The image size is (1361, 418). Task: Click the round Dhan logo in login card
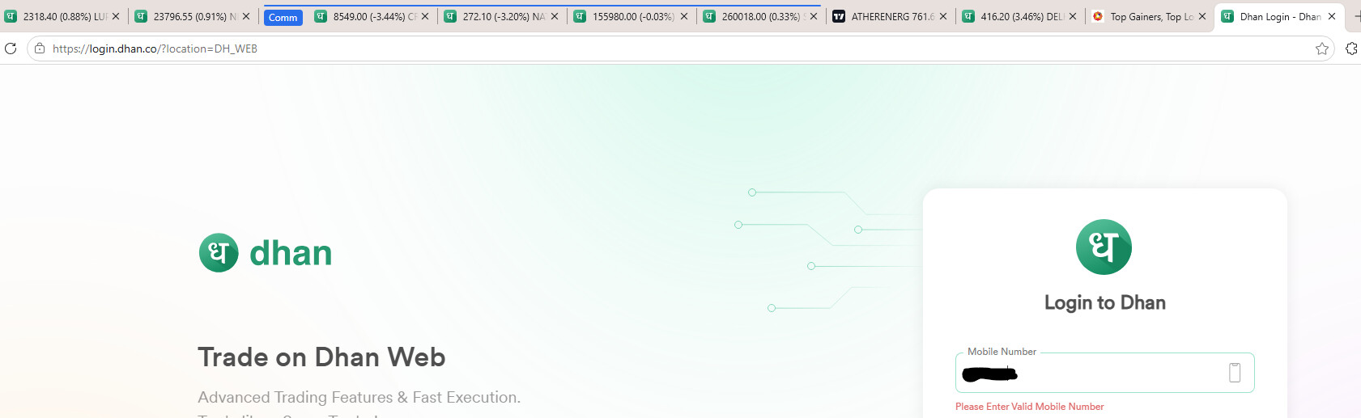click(1104, 247)
